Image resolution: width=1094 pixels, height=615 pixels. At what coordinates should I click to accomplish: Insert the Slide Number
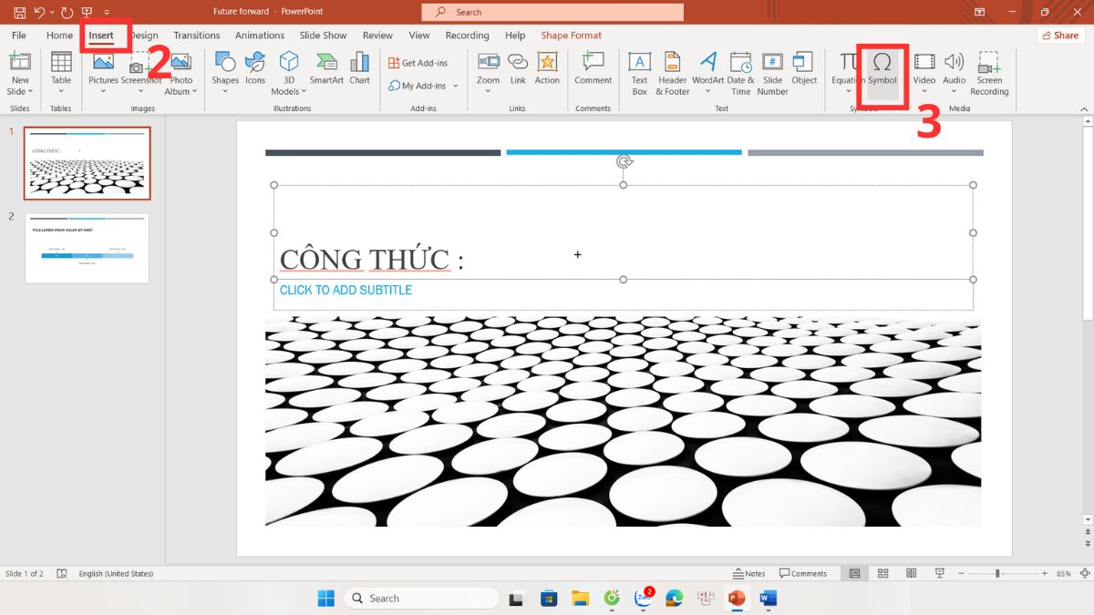[x=772, y=73]
